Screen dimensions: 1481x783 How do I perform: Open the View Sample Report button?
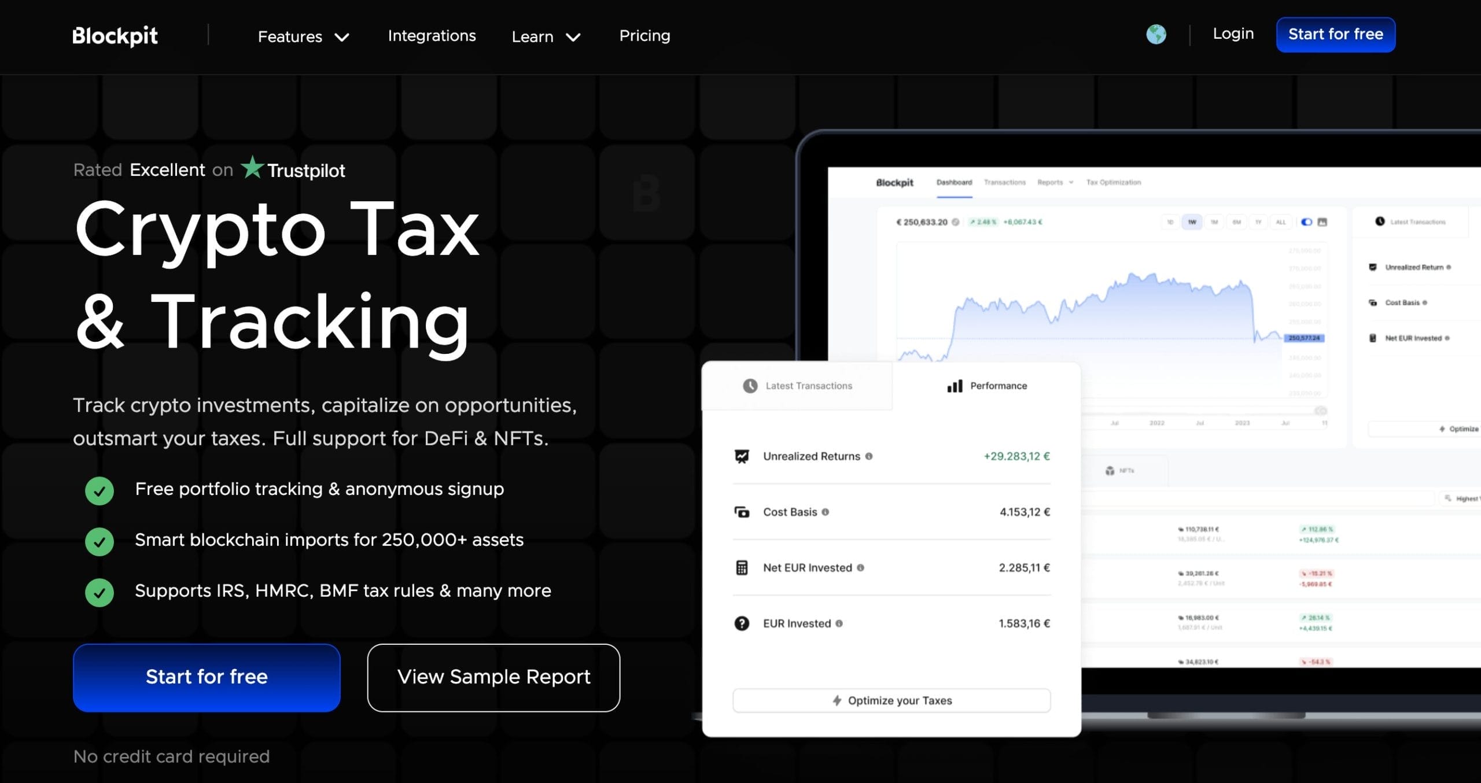493,677
